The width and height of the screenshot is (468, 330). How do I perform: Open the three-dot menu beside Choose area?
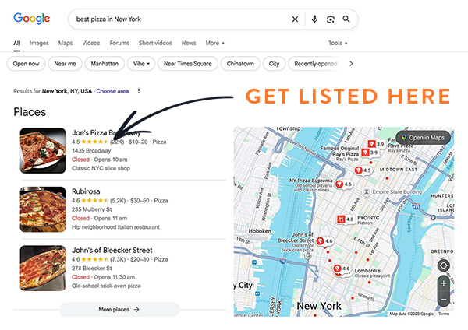click(139, 91)
